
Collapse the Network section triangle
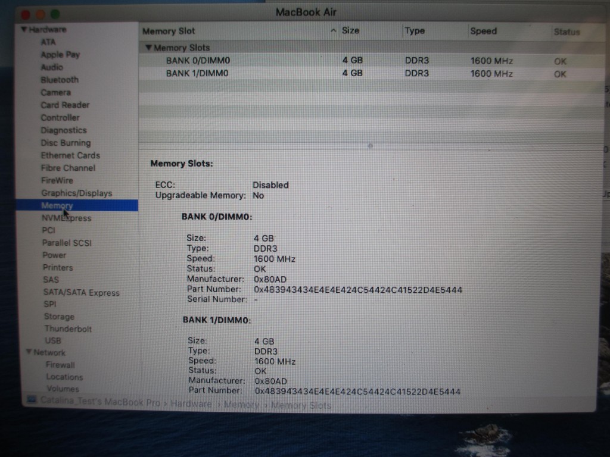coord(29,352)
